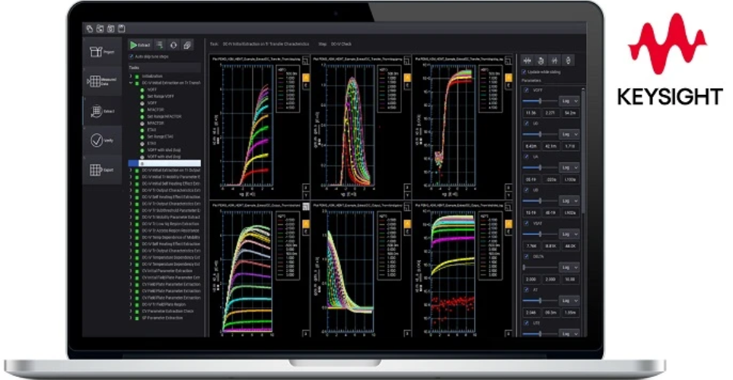Expand the Initialization task tree node
The image size is (733, 380).
click(129, 76)
